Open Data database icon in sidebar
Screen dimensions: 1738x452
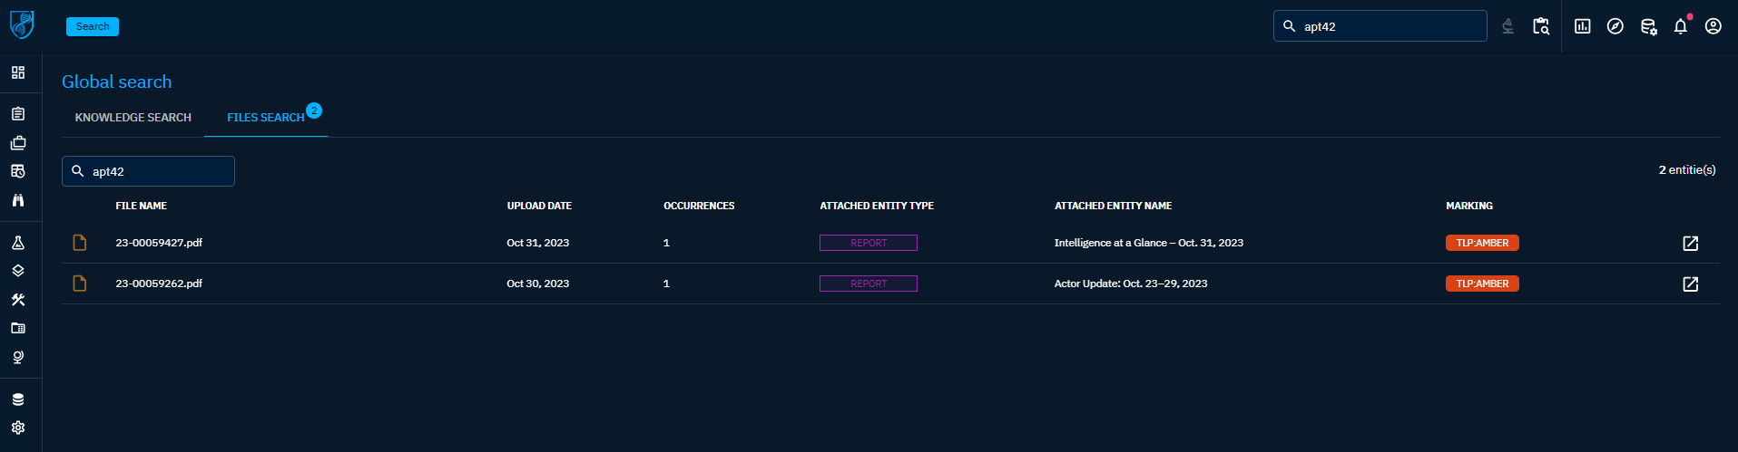18,399
